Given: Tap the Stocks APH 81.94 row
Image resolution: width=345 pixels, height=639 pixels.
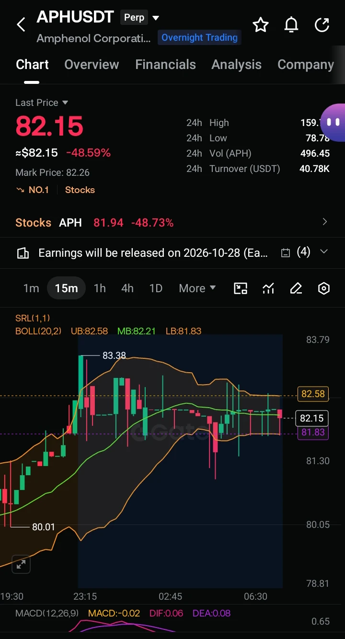Looking at the screenshot, I should tap(172, 222).
